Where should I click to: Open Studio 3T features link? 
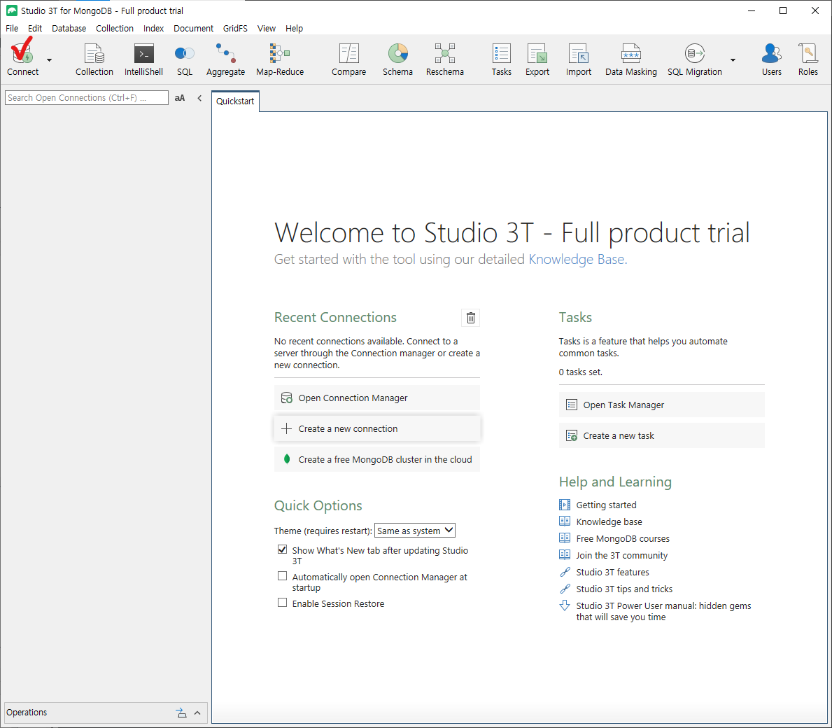tap(612, 573)
